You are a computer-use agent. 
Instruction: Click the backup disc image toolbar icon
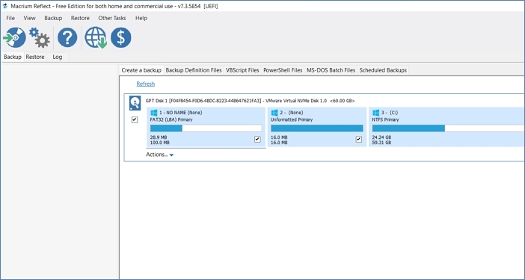(14, 37)
